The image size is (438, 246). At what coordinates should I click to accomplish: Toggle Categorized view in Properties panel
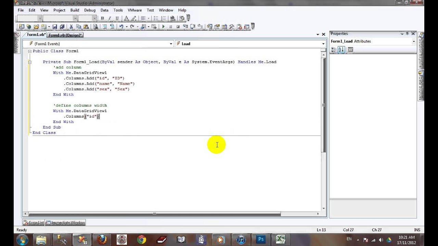334,50
